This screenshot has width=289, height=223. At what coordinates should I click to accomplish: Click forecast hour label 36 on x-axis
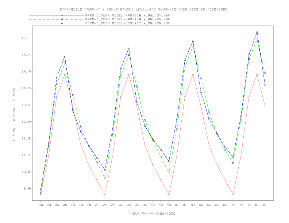click(x=137, y=205)
